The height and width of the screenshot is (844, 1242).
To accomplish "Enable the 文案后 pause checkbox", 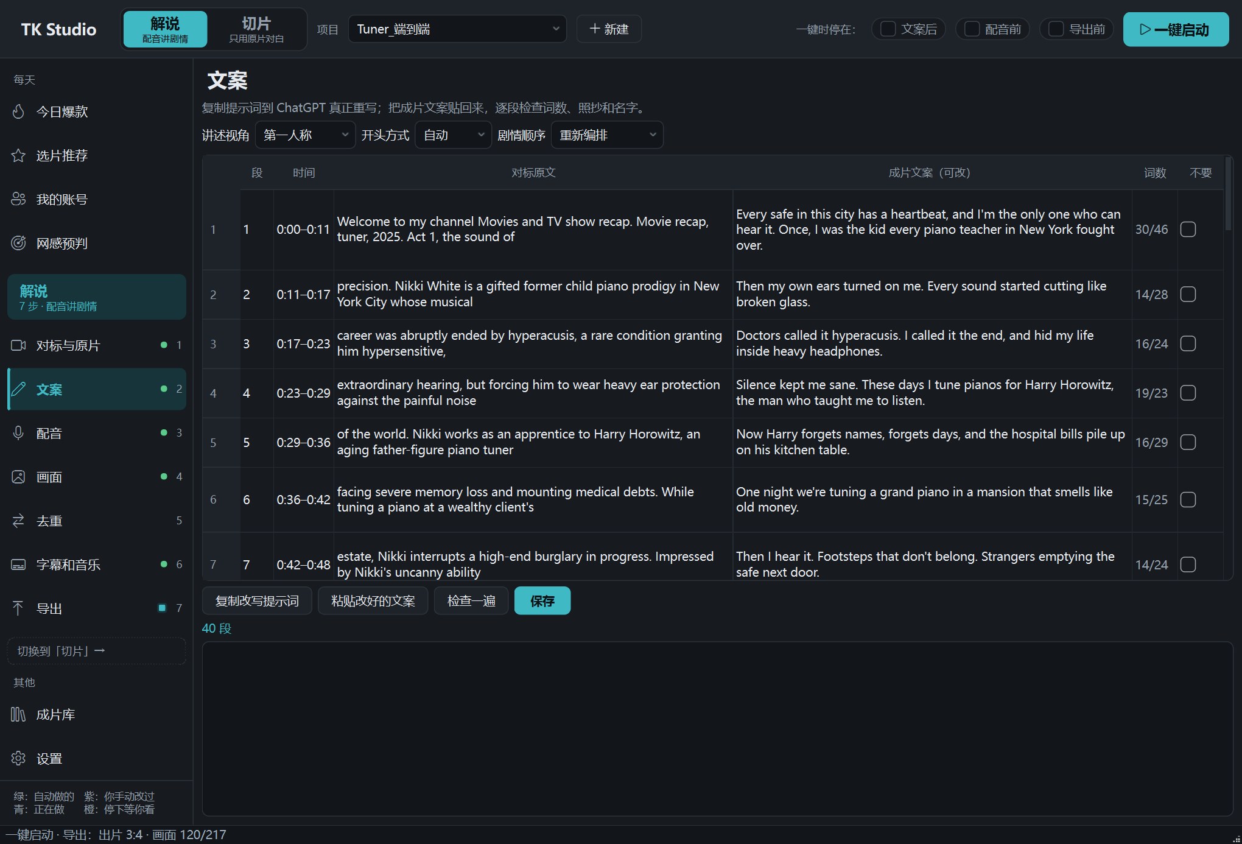I will pos(888,29).
